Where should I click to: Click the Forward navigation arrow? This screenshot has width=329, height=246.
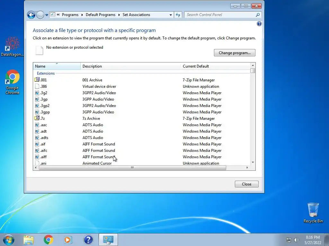coord(40,15)
